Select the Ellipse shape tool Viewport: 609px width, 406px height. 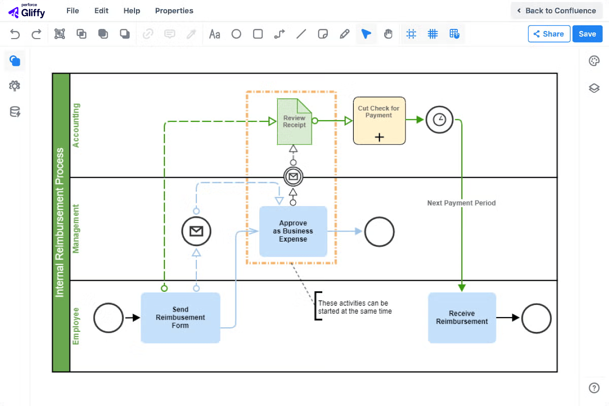pos(236,34)
